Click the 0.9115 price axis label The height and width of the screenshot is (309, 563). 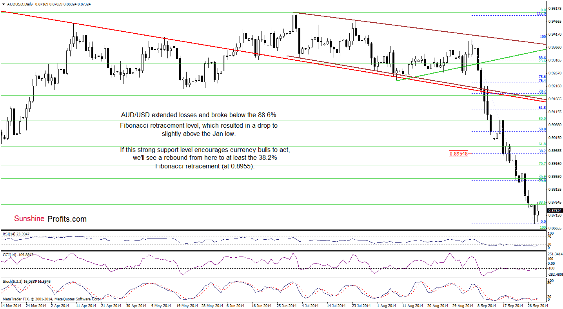[555, 112]
